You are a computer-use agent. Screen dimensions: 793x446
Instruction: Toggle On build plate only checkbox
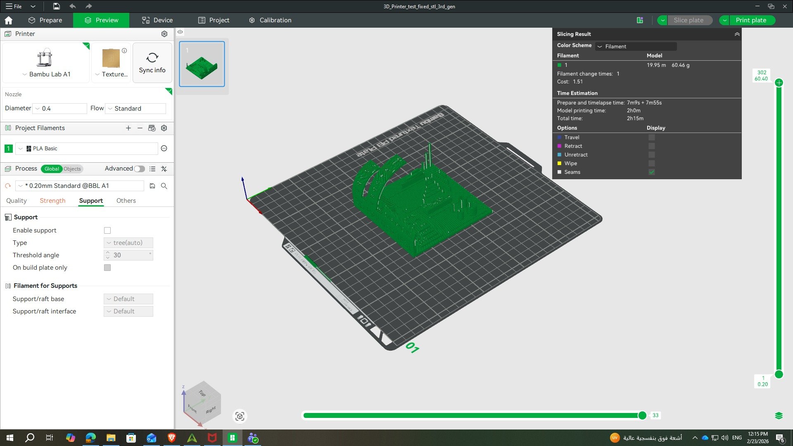107,268
